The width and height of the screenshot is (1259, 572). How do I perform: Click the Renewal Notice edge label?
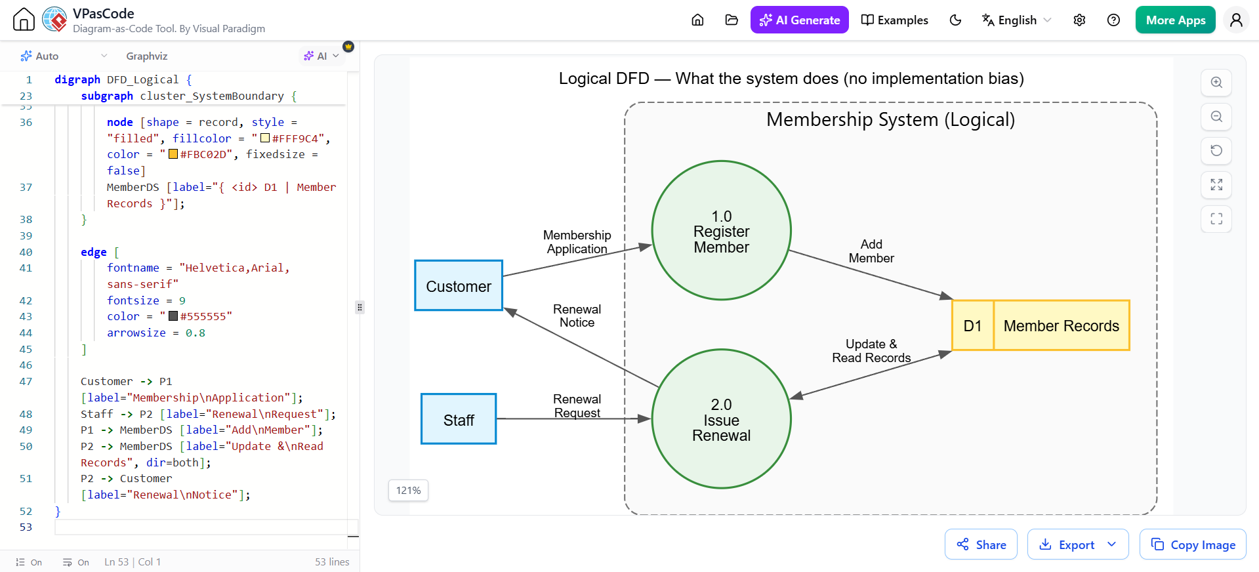[577, 316]
